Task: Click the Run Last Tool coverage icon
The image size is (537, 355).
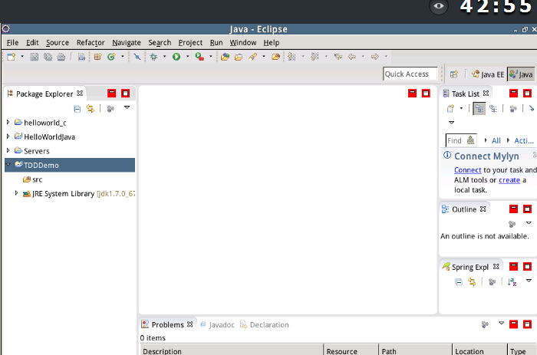Action: [199, 57]
